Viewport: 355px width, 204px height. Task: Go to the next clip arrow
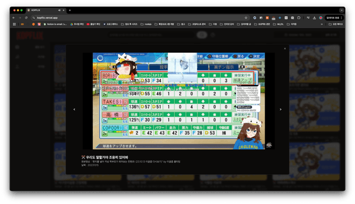coord(281,109)
